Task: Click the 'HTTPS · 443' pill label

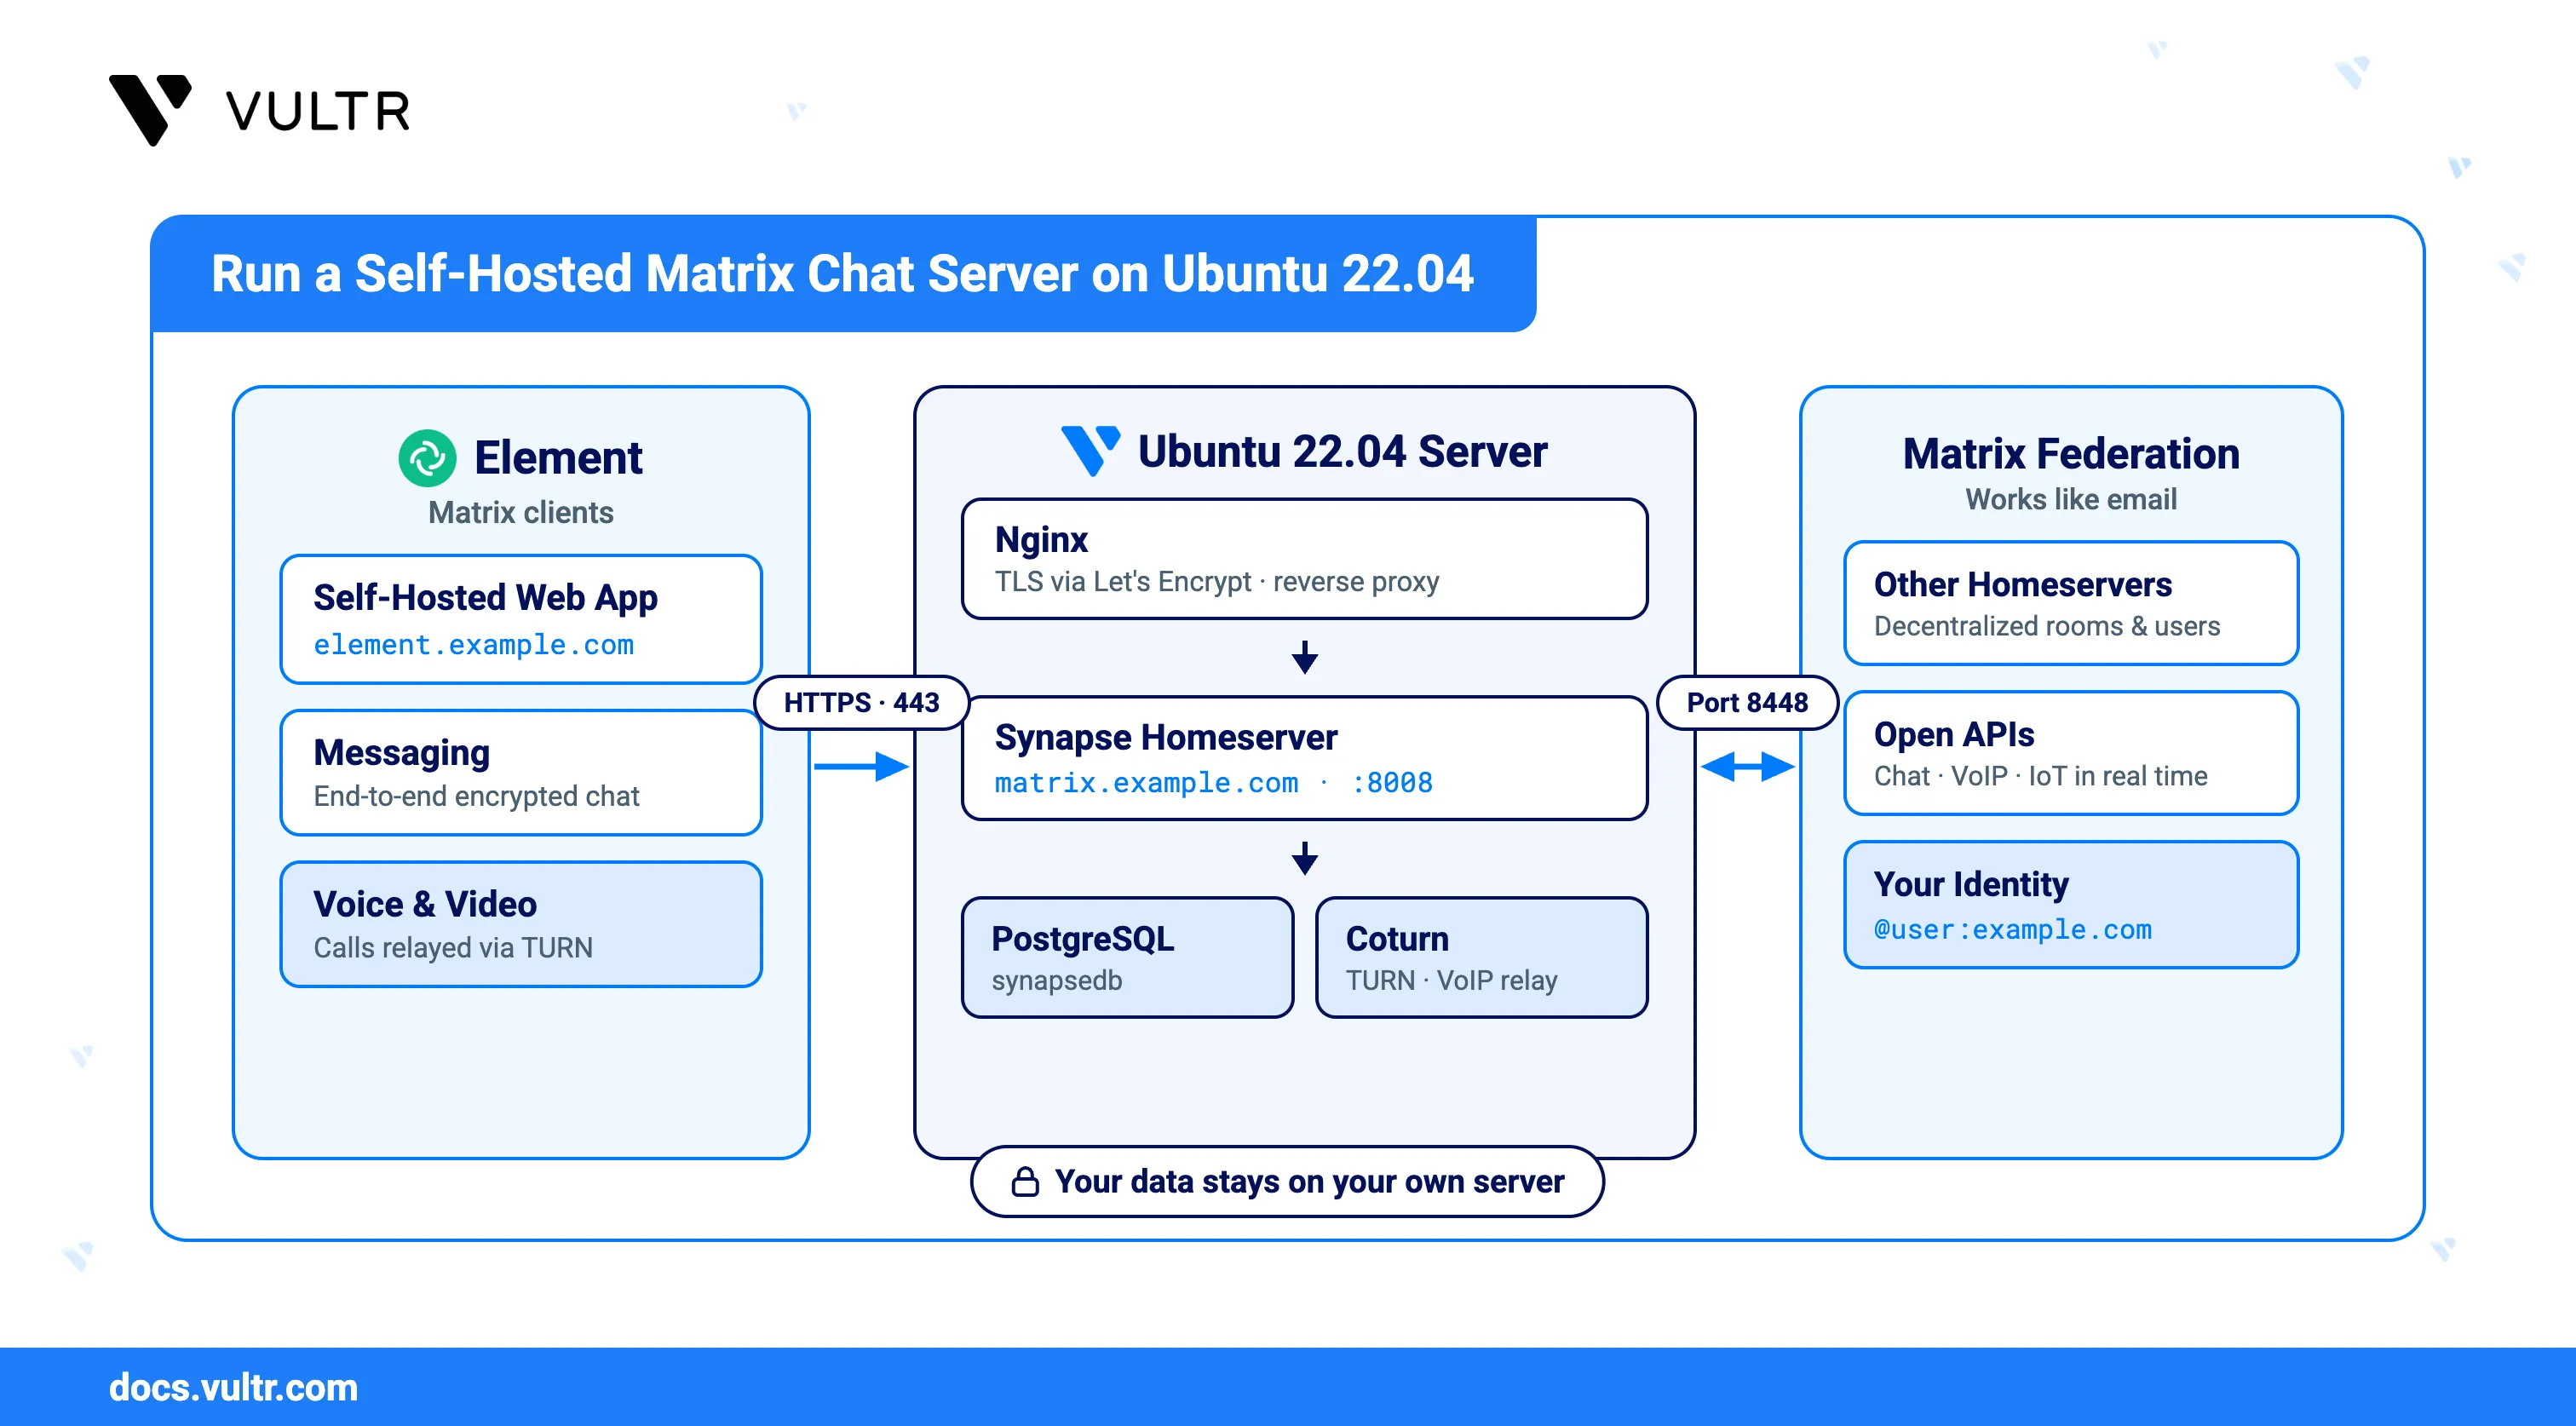Action: point(861,702)
